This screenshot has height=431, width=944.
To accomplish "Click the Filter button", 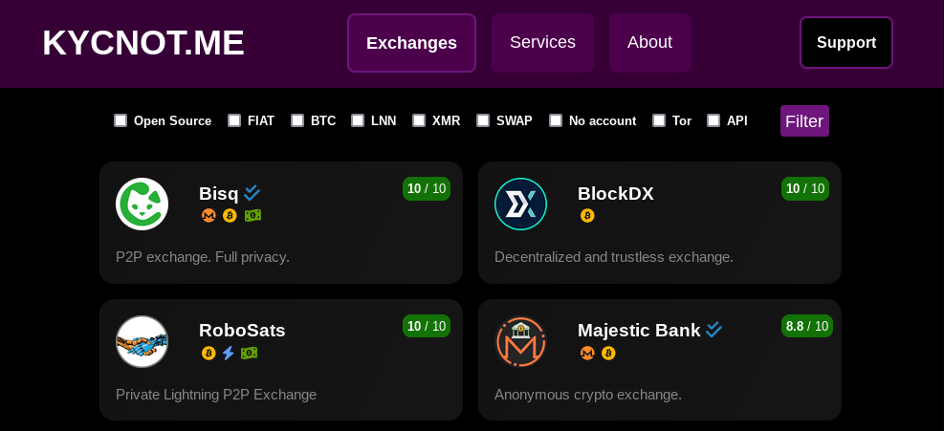I will tap(804, 121).
